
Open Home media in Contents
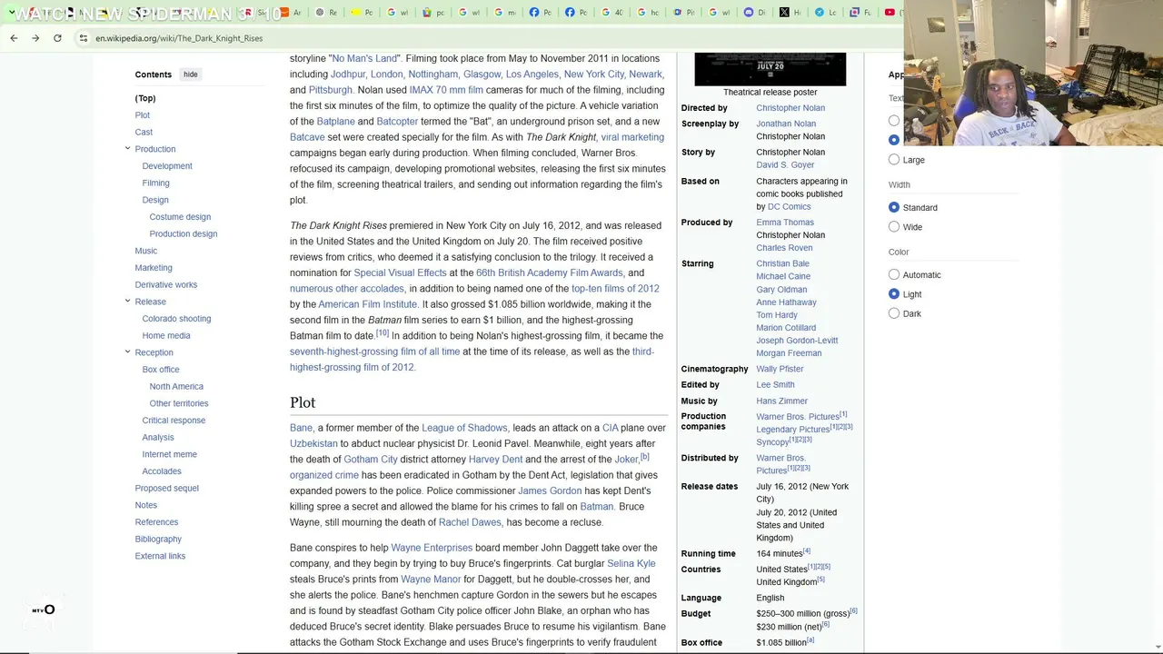pos(166,336)
